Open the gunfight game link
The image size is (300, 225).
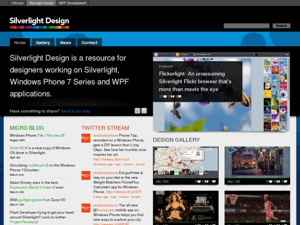coord(30,200)
